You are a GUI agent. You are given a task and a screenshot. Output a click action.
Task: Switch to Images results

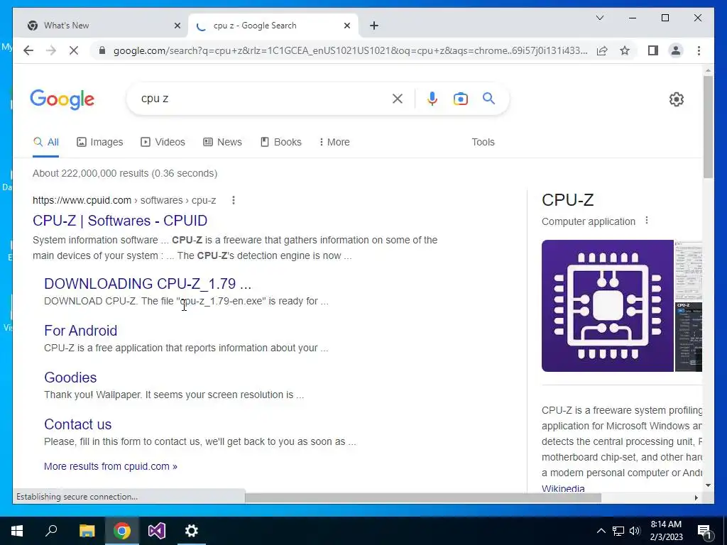click(99, 142)
